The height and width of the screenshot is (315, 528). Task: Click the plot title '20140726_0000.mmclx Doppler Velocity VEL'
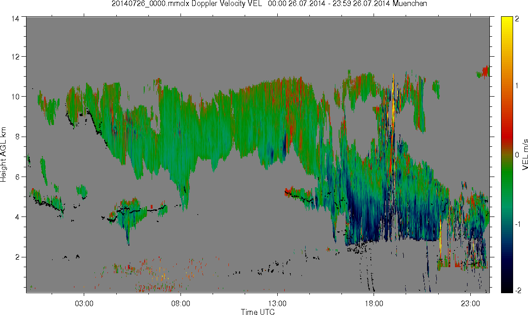point(187,4)
